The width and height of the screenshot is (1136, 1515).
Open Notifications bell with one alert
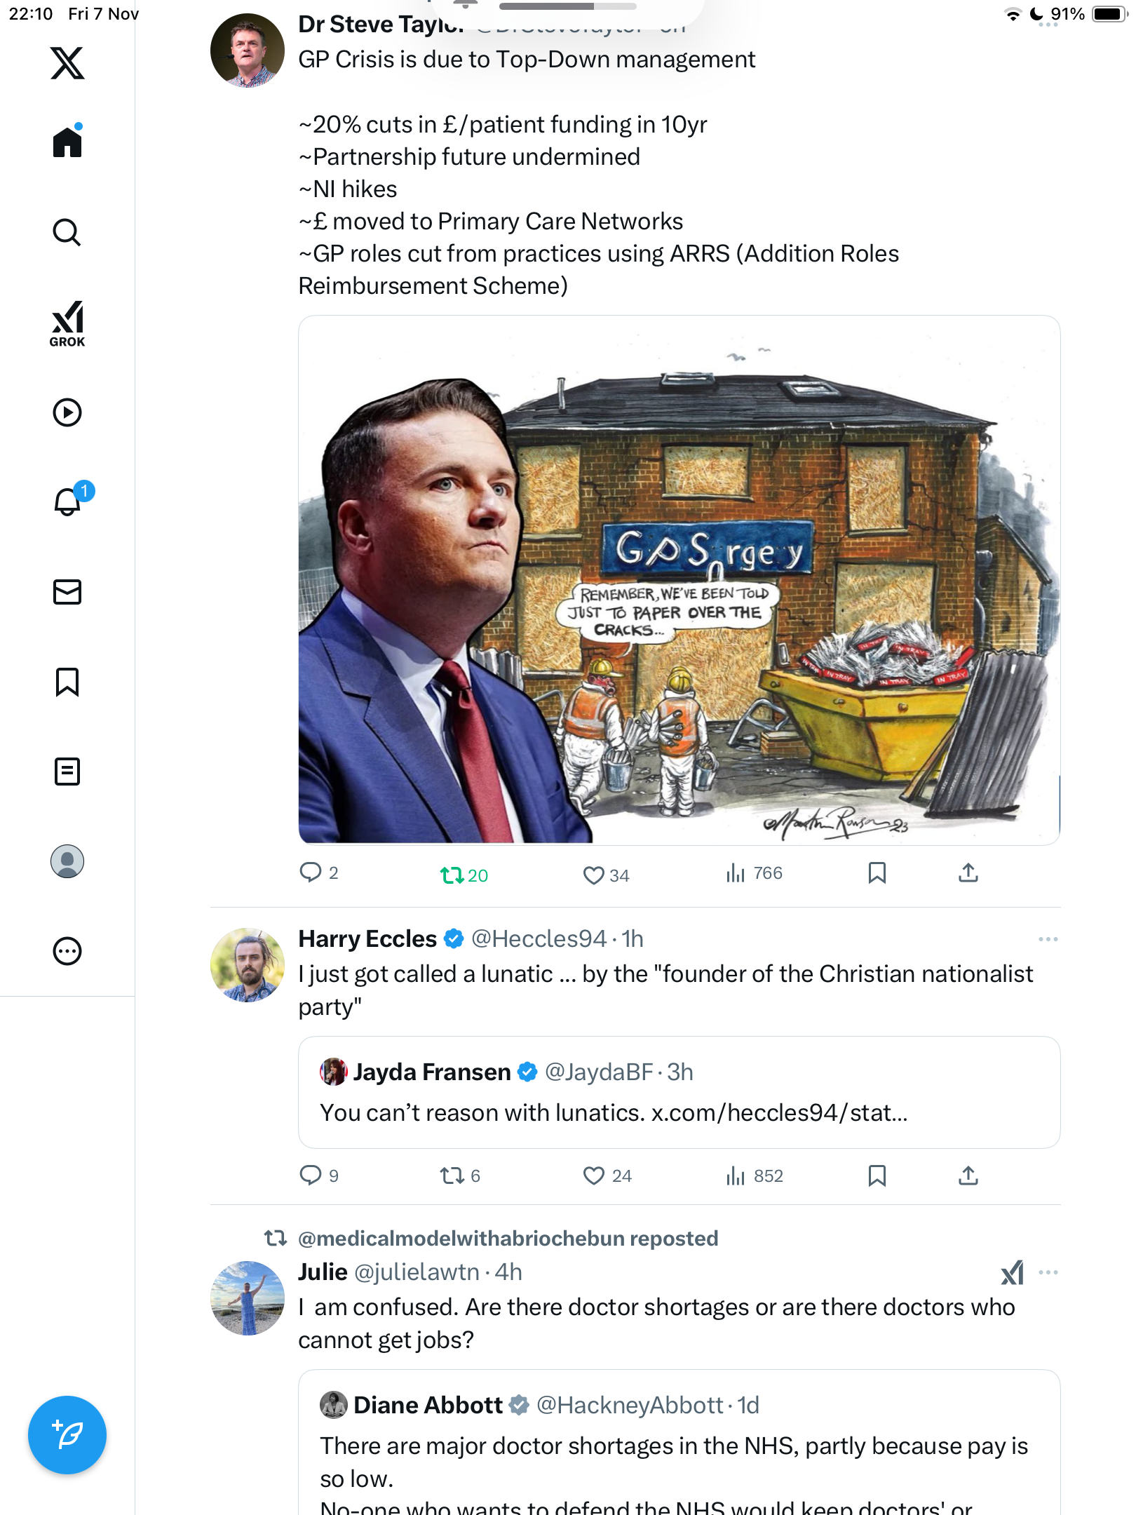[69, 501]
